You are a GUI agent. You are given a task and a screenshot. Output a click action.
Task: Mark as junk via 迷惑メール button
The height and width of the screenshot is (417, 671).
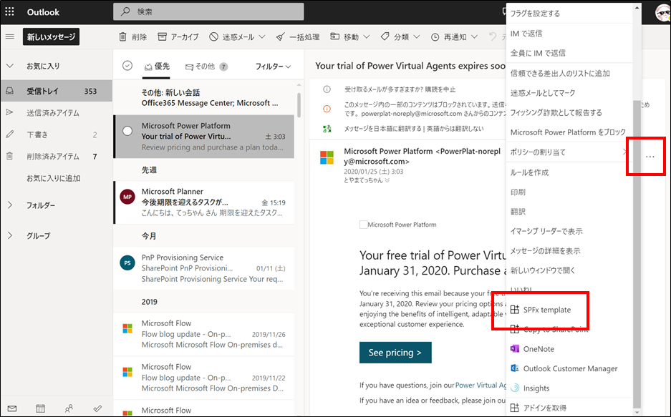pos(232,36)
